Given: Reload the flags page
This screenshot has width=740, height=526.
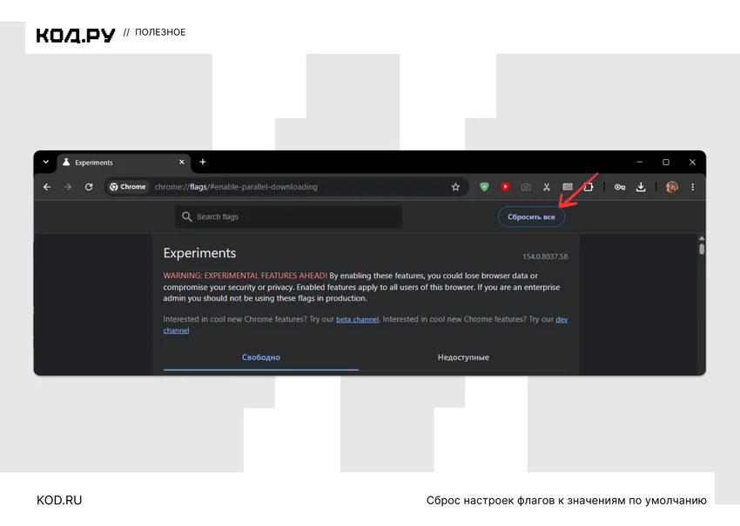Looking at the screenshot, I should pos(89,187).
